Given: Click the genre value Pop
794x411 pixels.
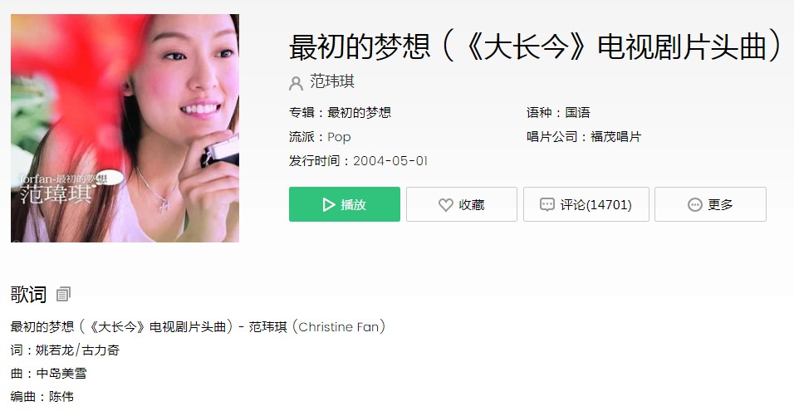Looking at the screenshot, I should 339,137.
